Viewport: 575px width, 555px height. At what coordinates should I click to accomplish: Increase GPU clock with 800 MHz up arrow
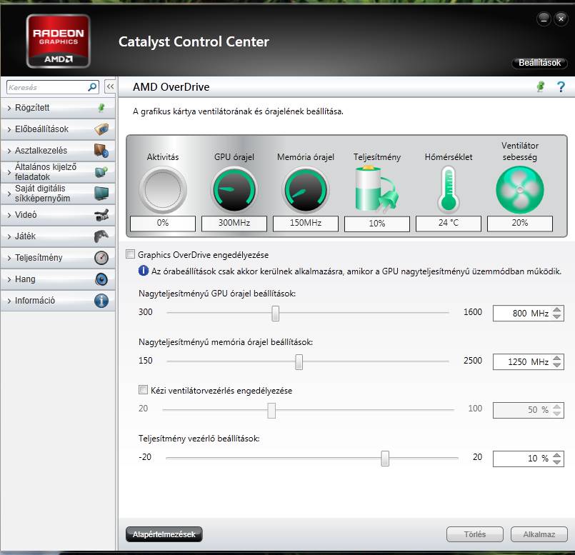point(557,309)
